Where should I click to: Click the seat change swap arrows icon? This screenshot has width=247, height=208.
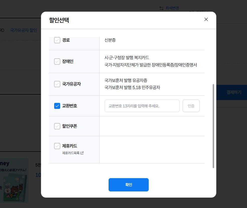(x=161, y=8)
